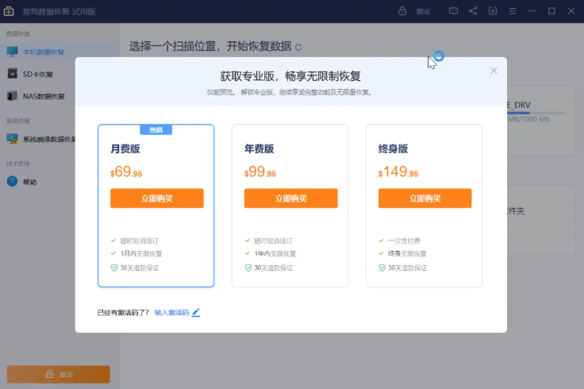Screen dimensions: 584x389
Task: Click the update download icon in title bar
Action: 493,11
